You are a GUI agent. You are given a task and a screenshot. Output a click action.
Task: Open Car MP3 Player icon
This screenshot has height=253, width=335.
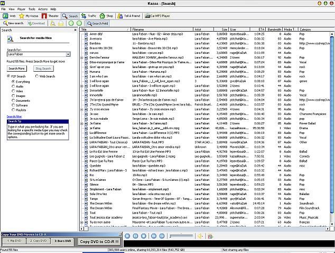(147, 16)
